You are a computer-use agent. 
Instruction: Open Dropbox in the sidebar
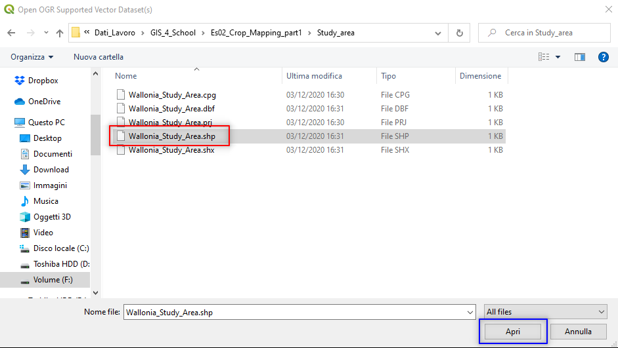(43, 81)
